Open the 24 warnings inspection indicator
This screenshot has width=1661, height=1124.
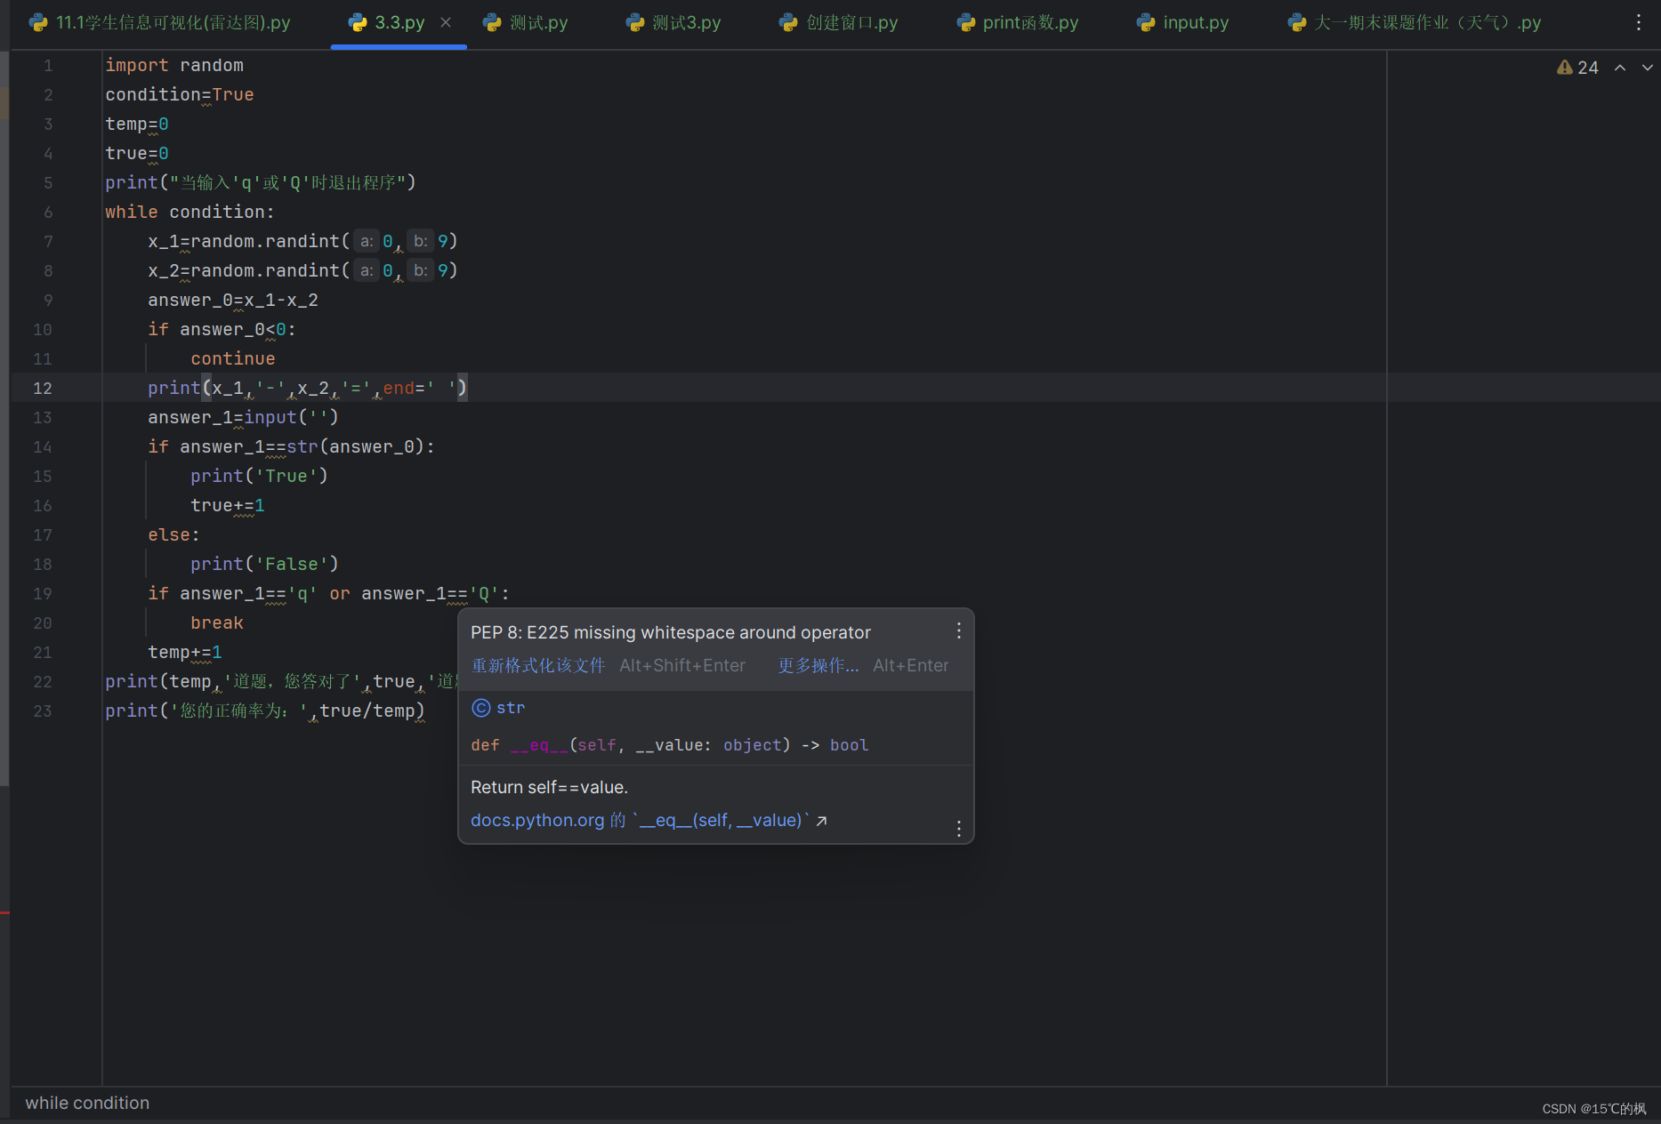pyautogui.click(x=1577, y=68)
